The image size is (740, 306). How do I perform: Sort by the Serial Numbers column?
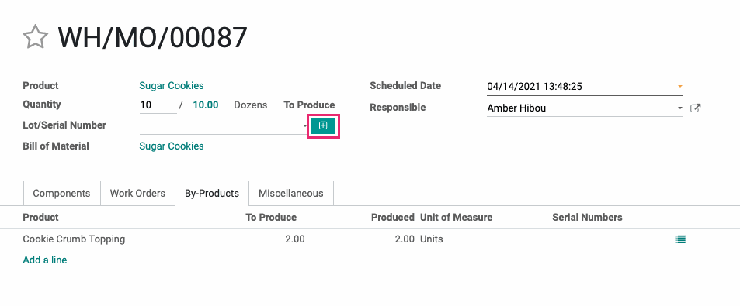click(587, 218)
